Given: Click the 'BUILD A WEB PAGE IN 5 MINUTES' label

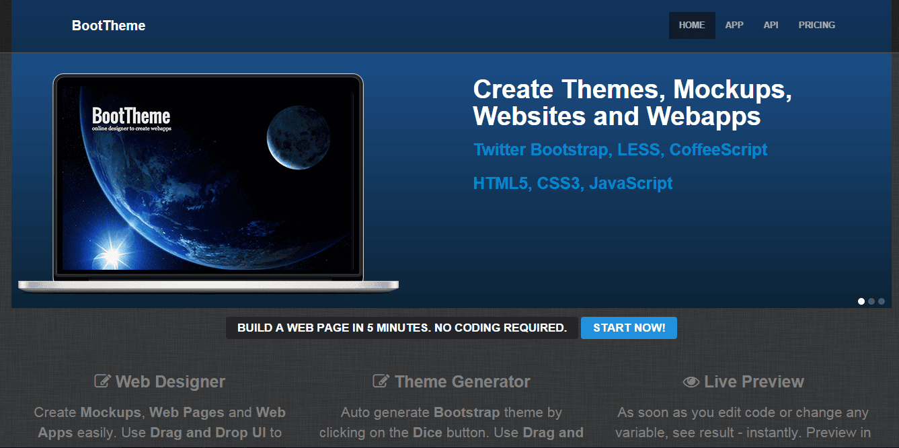Looking at the screenshot, I should (x=402, y=328).
